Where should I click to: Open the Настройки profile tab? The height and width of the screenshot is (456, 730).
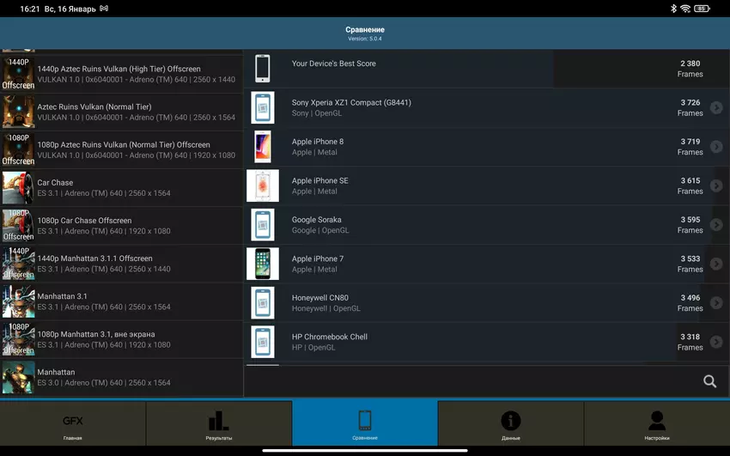coord(656,424)
